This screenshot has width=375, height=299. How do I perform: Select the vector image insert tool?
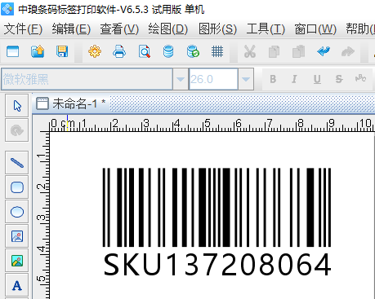[x=17, y=236]
